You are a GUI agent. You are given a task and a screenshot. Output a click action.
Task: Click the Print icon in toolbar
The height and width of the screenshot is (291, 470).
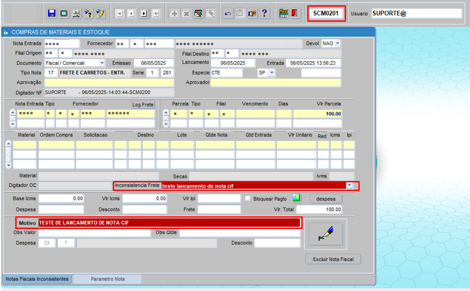pos(76,13)
